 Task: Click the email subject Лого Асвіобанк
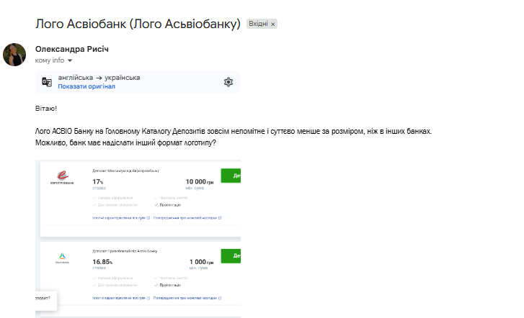coord(138,24)
